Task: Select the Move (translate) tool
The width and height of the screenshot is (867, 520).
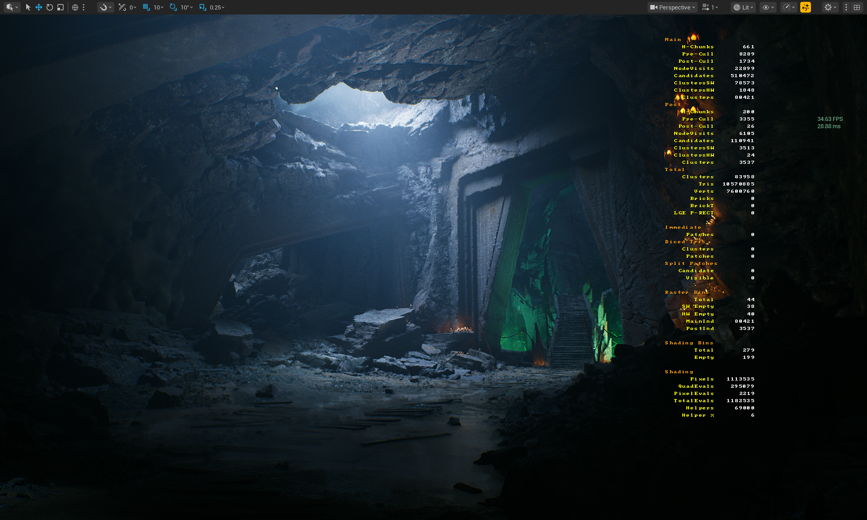Action: click(39, 7)
